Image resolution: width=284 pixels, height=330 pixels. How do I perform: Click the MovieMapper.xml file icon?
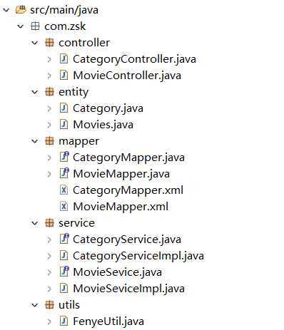[64, 206]
